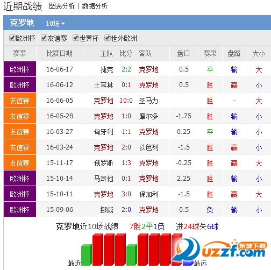Open the 马耳他 team link
Viewport: 271px width, 270px height.
tap(104, 179)
